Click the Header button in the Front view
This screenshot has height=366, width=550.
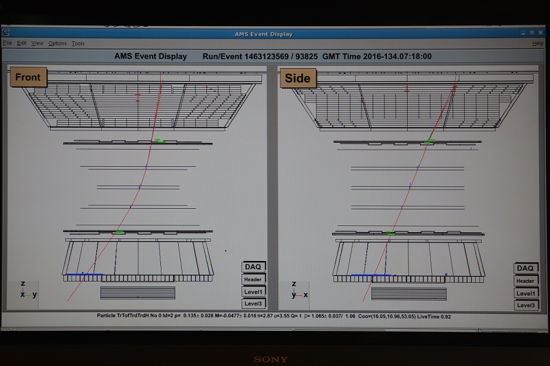point(253,279)
